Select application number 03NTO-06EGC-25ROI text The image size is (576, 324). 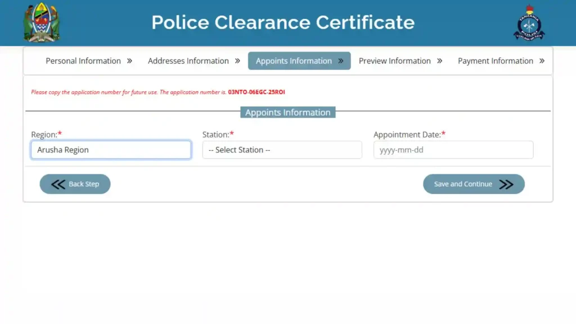[x=256, y=92]
